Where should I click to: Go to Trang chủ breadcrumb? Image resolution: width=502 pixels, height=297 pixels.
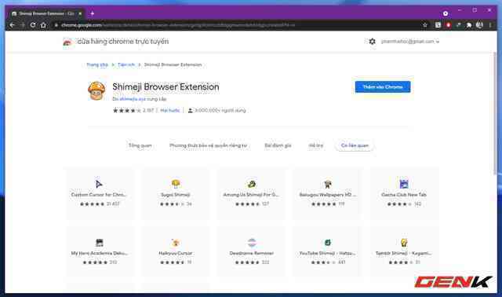pos(97,64)
